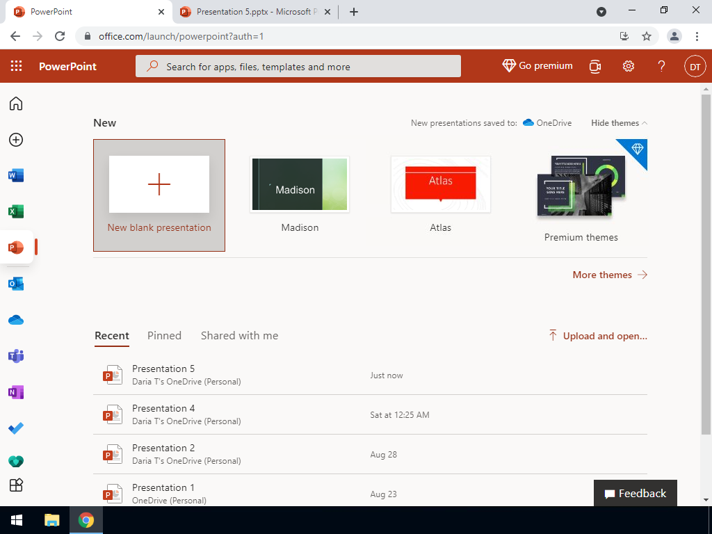Collapse themes with Hide themes
This screenshot has height=534, width=712.
[x=619, y=123]
